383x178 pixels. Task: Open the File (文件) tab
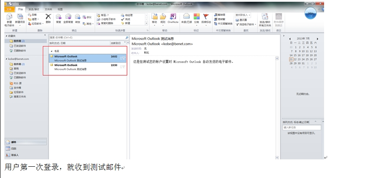[9, 9]
